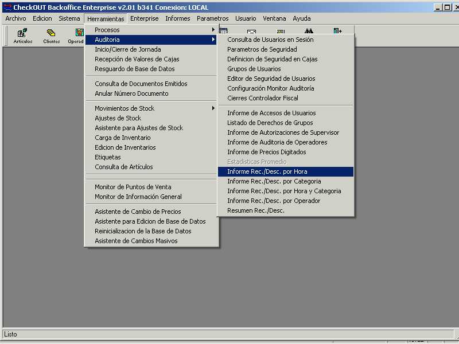Image resolution: width=459 pixels, height=344 pixels.
Task: Open the Usuario menu
Action: coord(246,18)
